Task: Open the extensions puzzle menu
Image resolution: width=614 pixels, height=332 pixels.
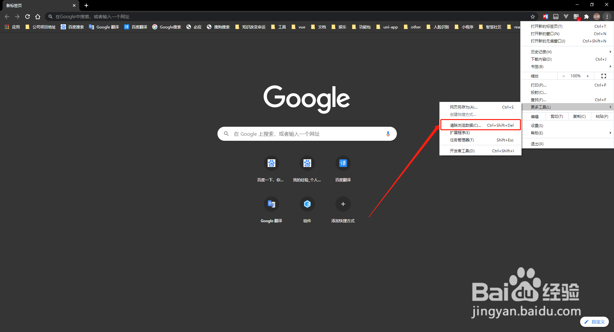Action: click(x=586, y=17)
